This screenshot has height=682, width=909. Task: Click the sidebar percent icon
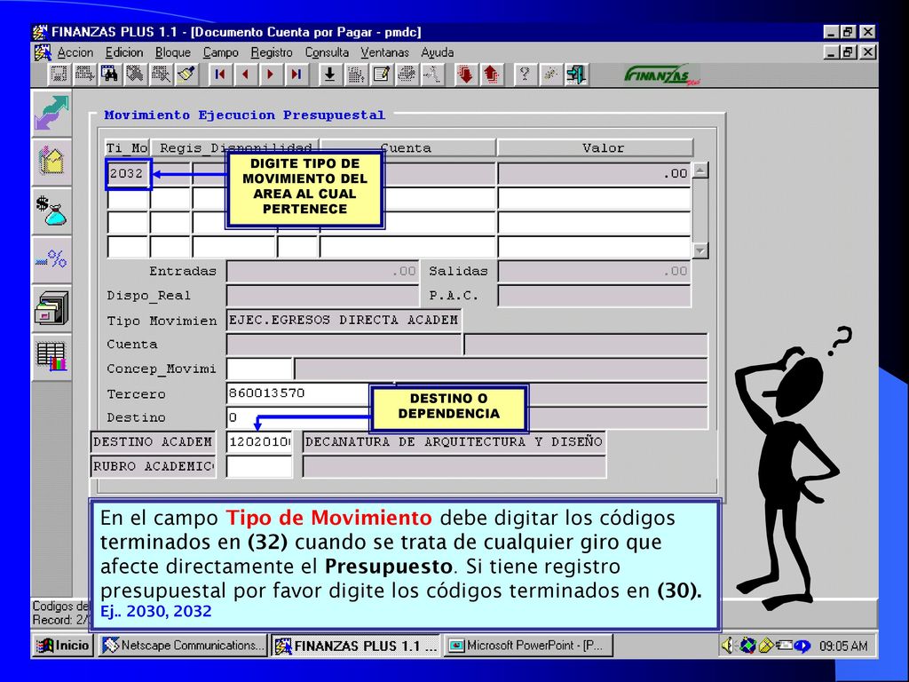coord(51,259)
